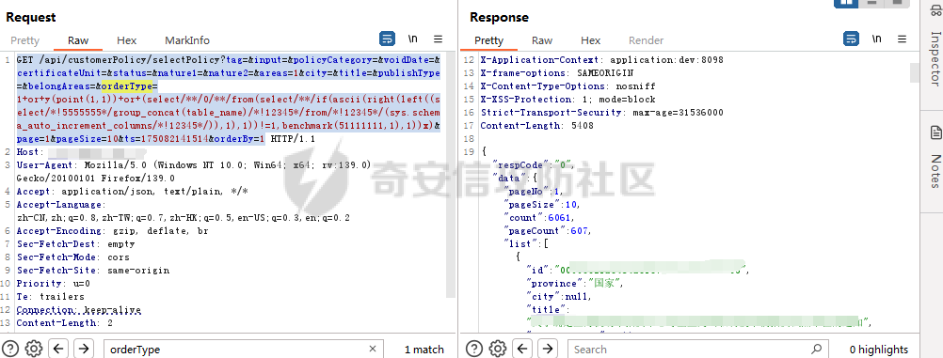Click the magnifier icon in Response search
The width and height of the screenshot is (943, 358).
816,349
